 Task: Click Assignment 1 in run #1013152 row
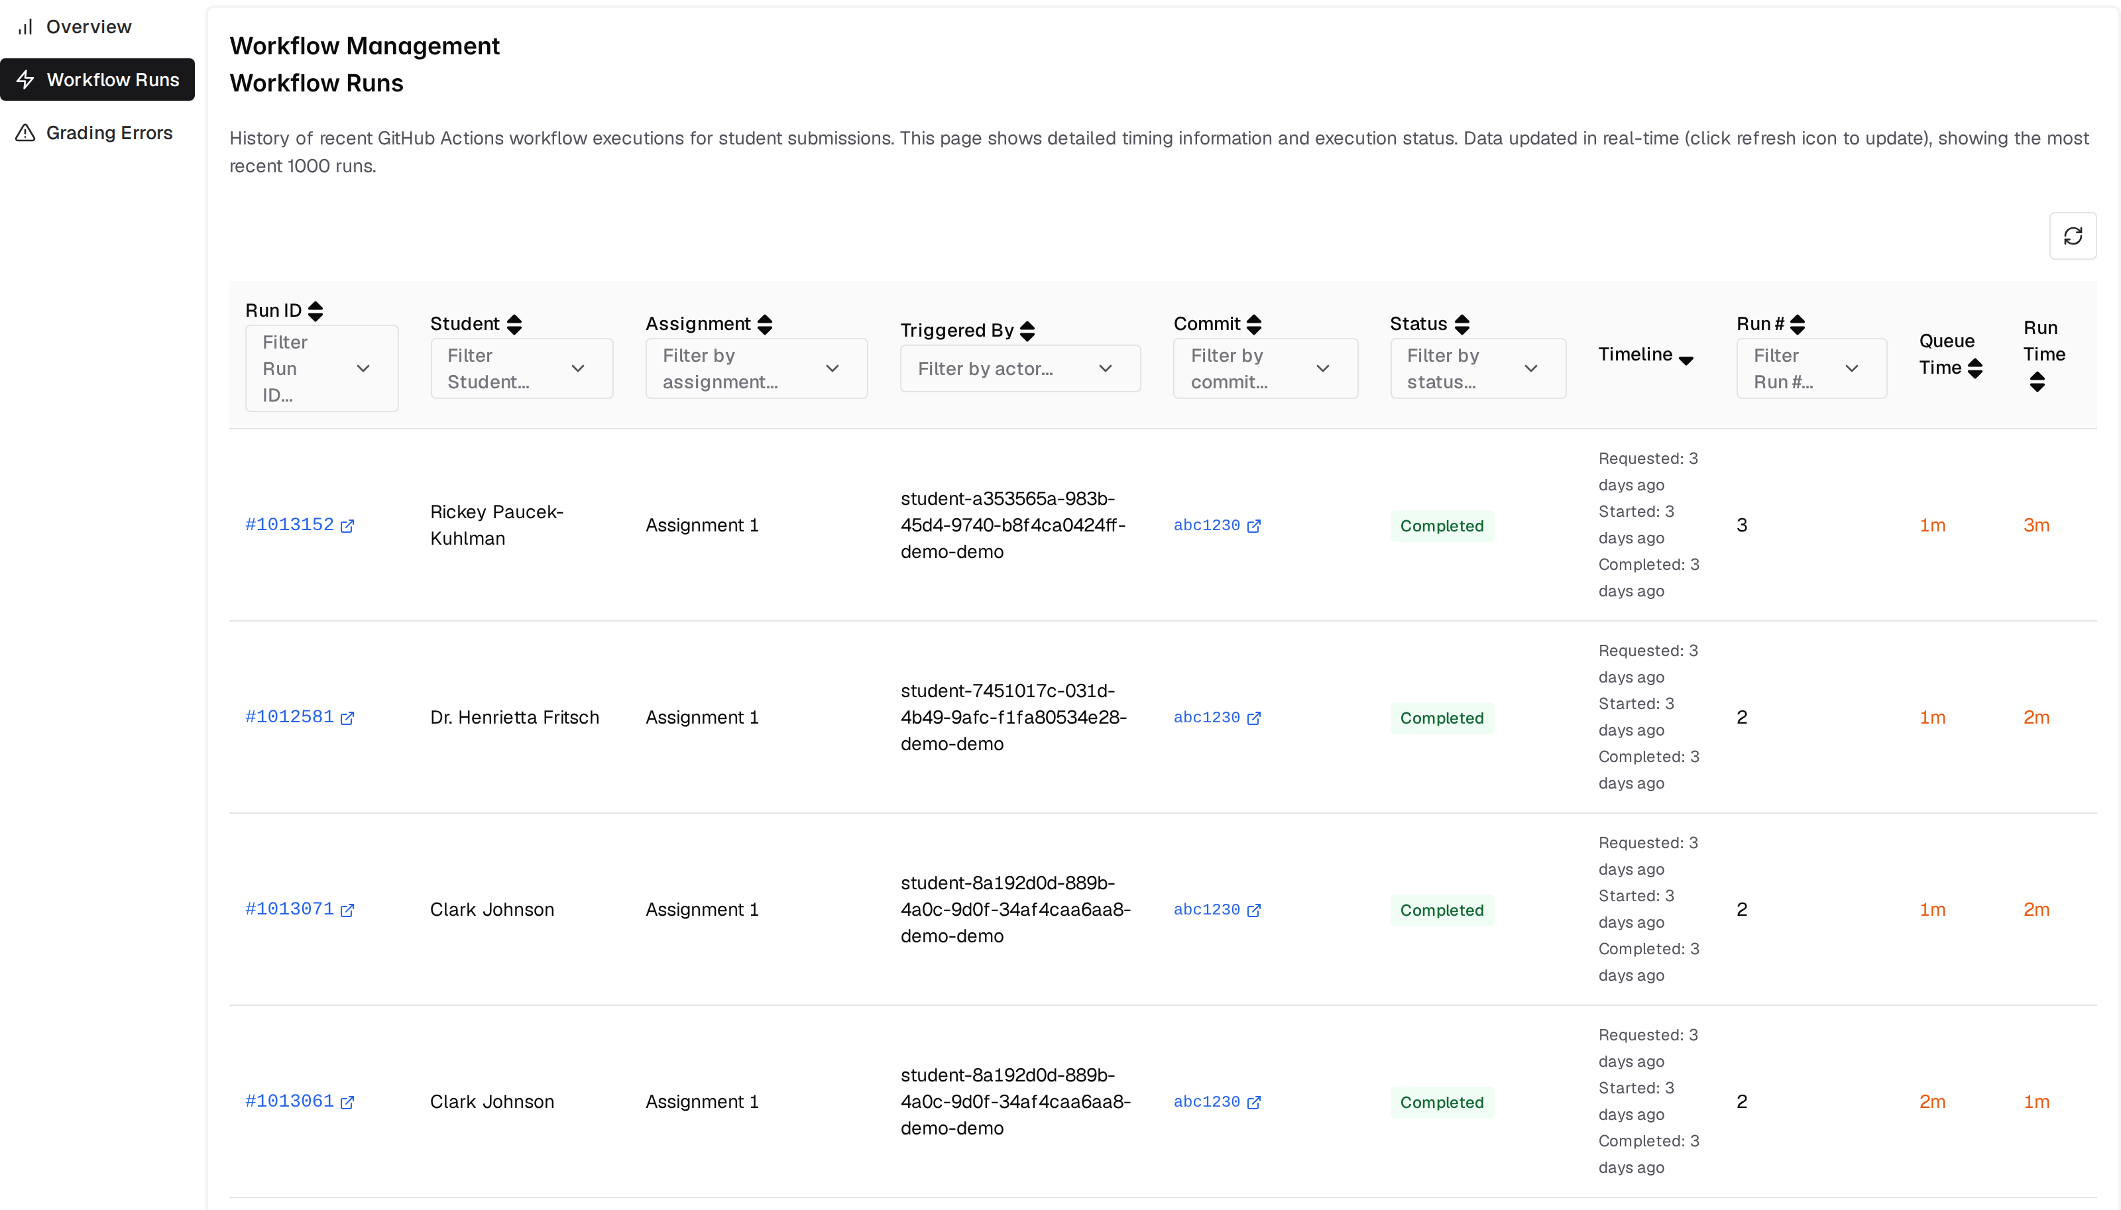(x=703, y=525)
